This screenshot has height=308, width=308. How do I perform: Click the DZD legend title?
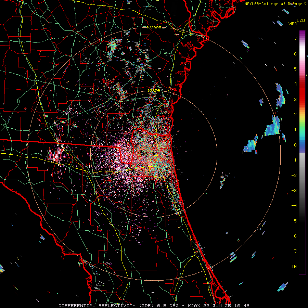click(301, 21)
